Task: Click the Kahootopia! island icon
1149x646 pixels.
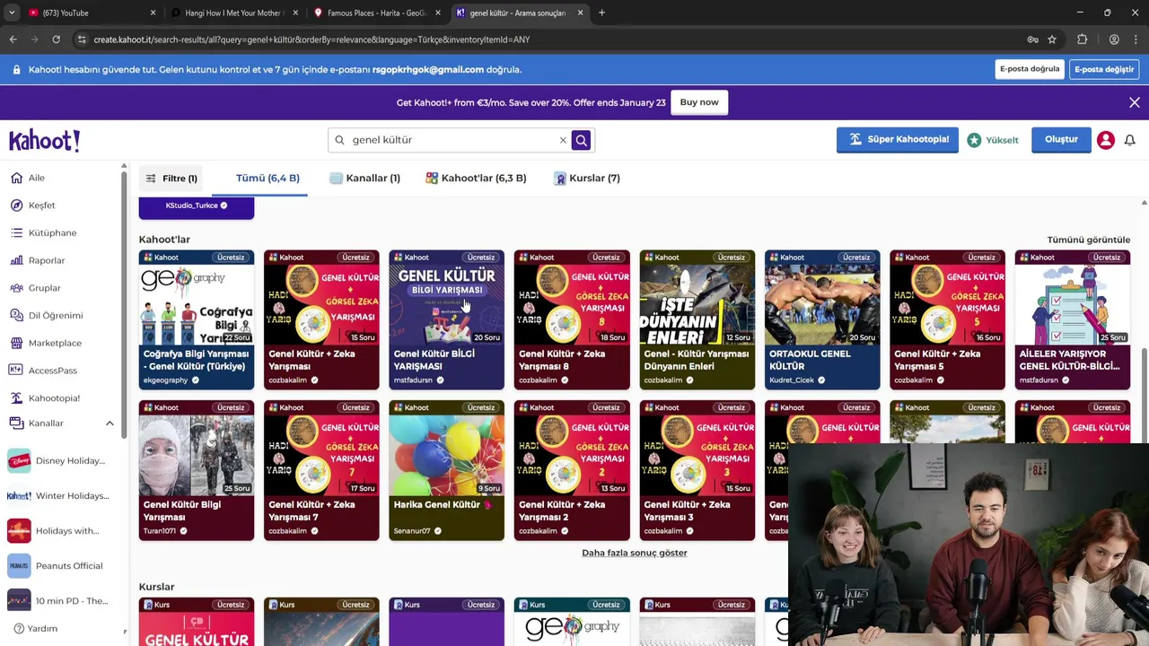Action: pyautogui.click(x=16, y=397)
